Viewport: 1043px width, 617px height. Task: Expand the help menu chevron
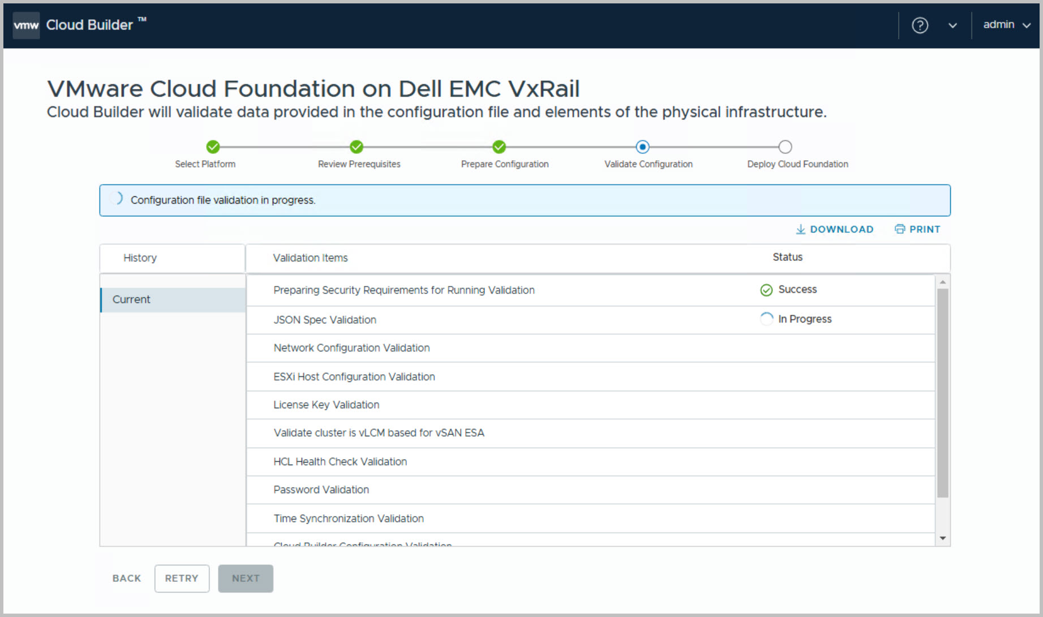pos(952,25)
